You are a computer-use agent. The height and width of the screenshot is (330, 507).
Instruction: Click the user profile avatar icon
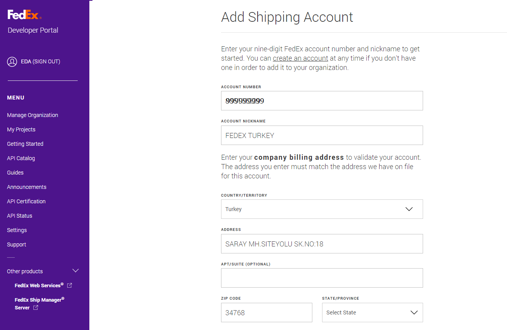12,62
